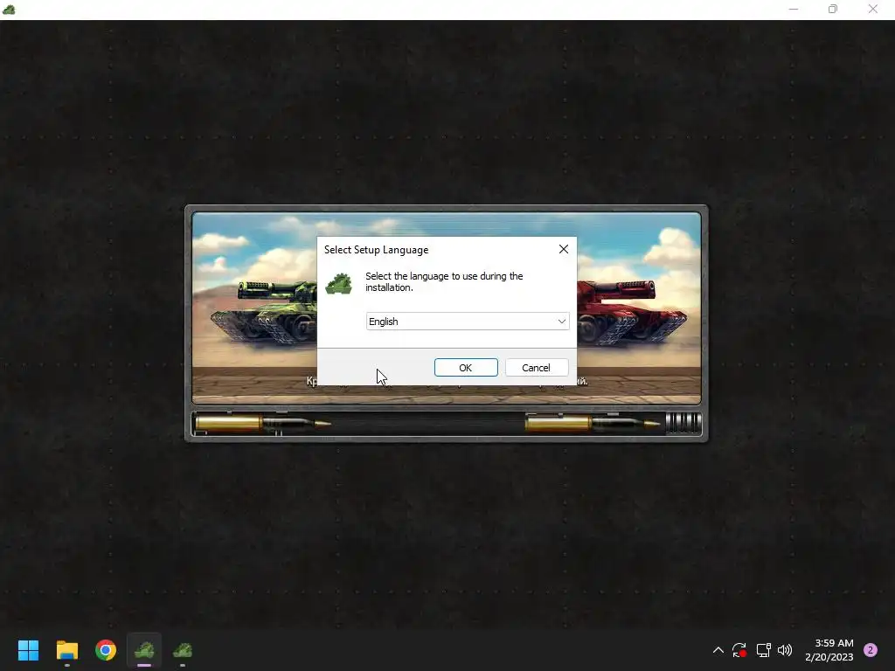Click the green tank artwork in launcher
895x671 pixels.
(264, 313)
